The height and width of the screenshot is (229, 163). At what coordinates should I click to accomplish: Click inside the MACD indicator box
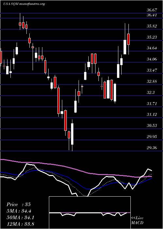pos(90,213)
